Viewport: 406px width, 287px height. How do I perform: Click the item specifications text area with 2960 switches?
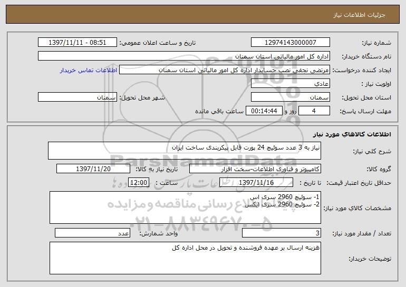185,207
